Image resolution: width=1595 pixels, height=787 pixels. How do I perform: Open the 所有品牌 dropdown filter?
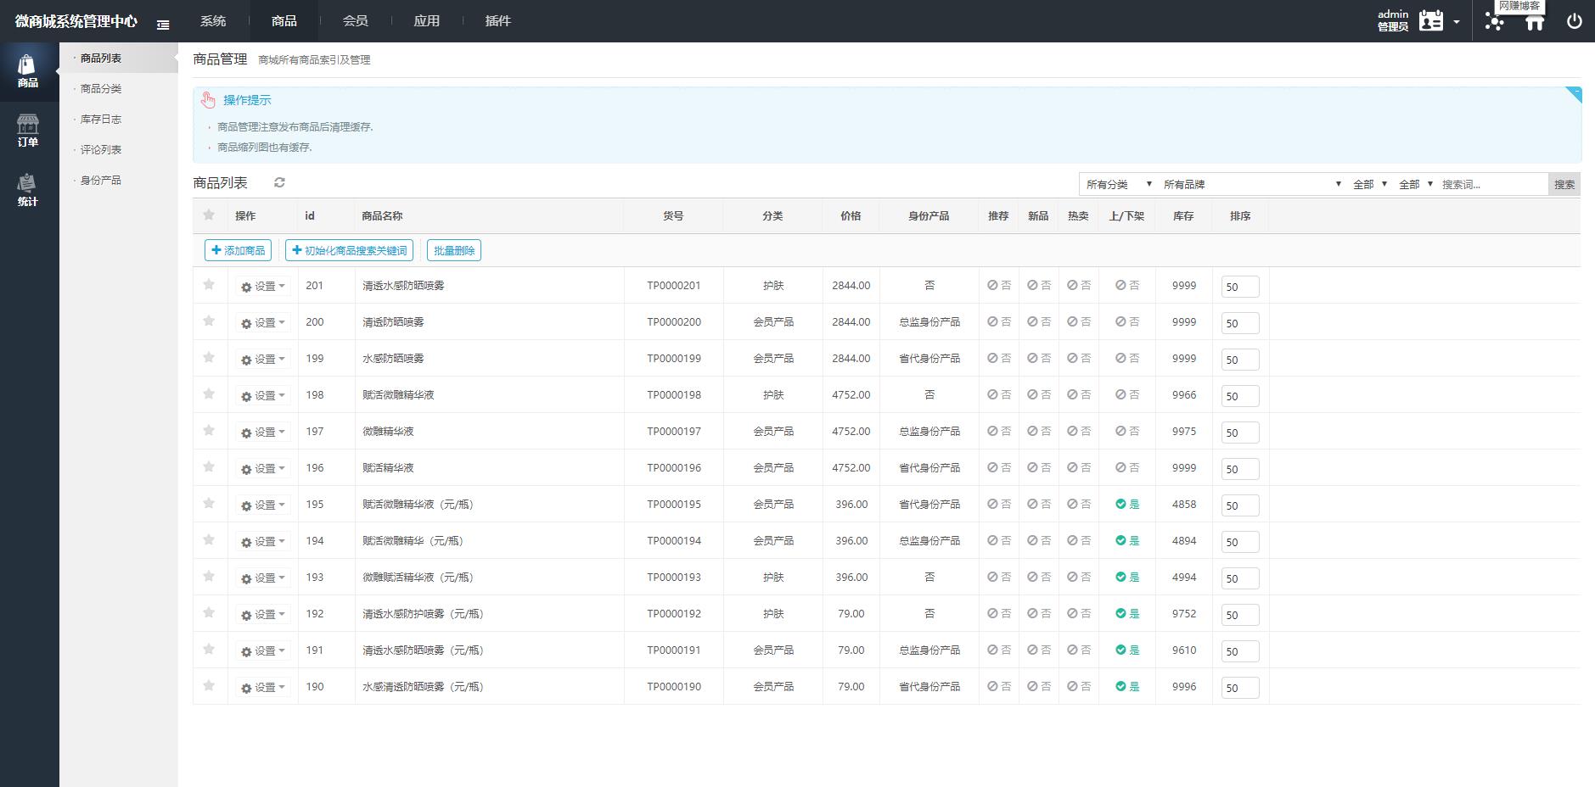(1252, 184)
